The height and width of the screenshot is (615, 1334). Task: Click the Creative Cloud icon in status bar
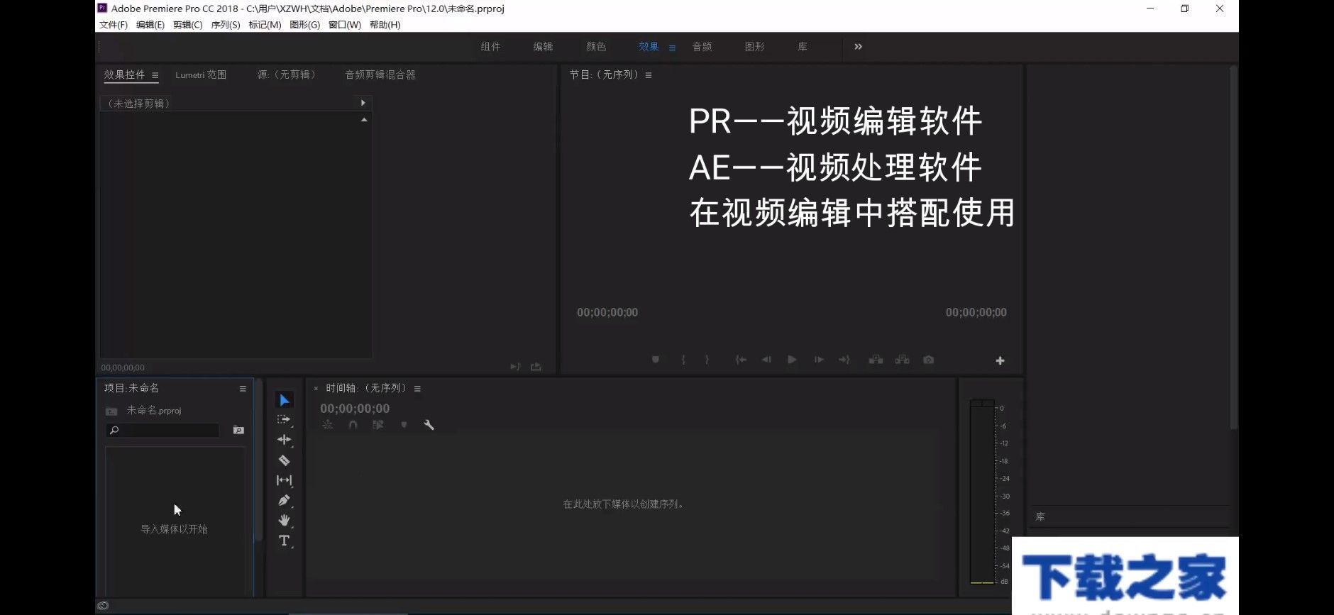(x=103, y=606)
